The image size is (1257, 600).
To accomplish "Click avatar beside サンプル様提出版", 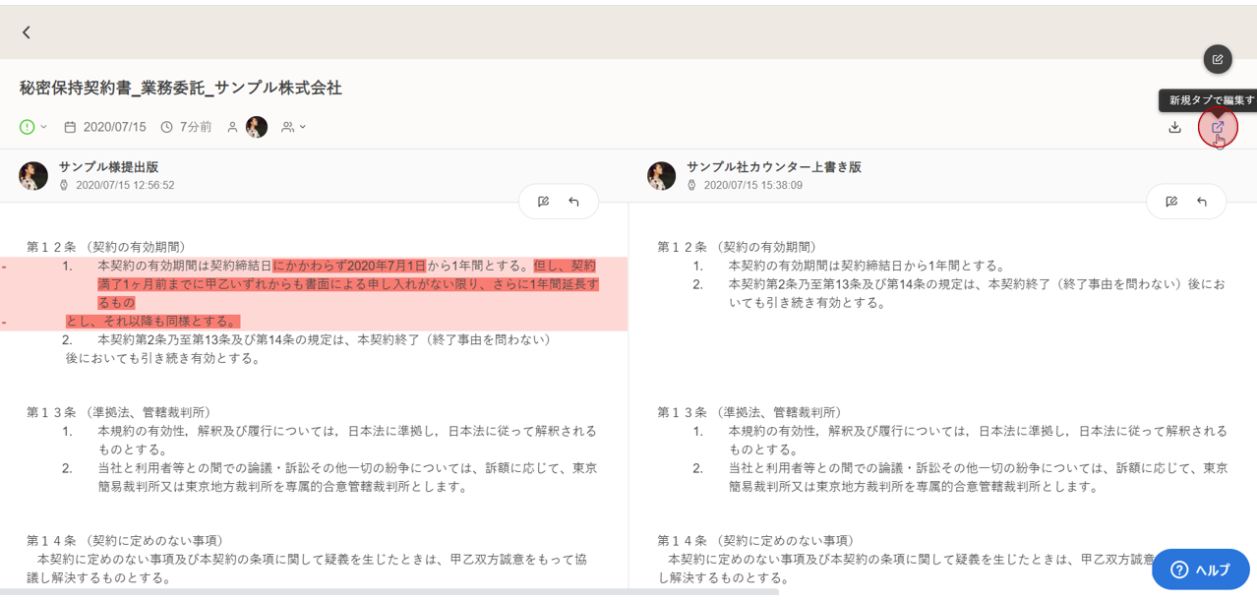I will [x=33, y=176].
